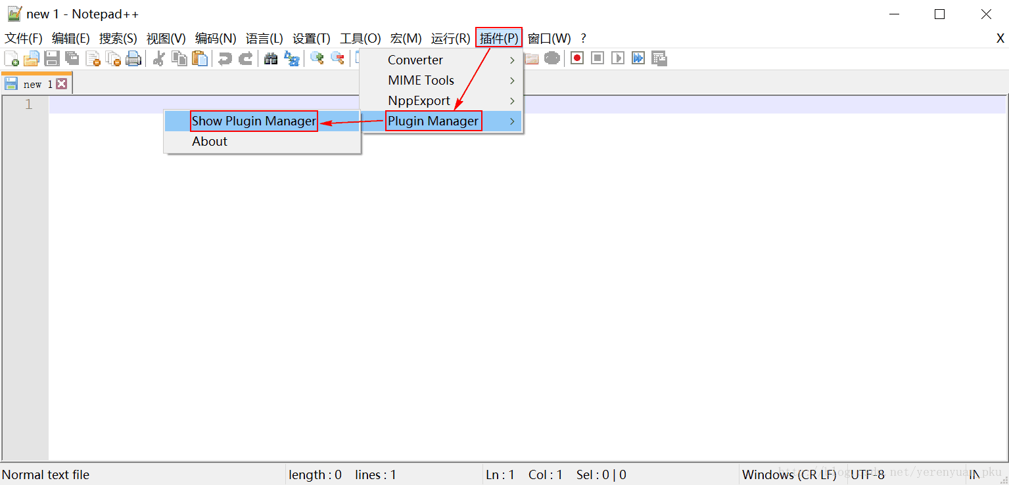Paste using the clipboard toolbar icon
Screen dimensions: 1009x485
point(199,58)
